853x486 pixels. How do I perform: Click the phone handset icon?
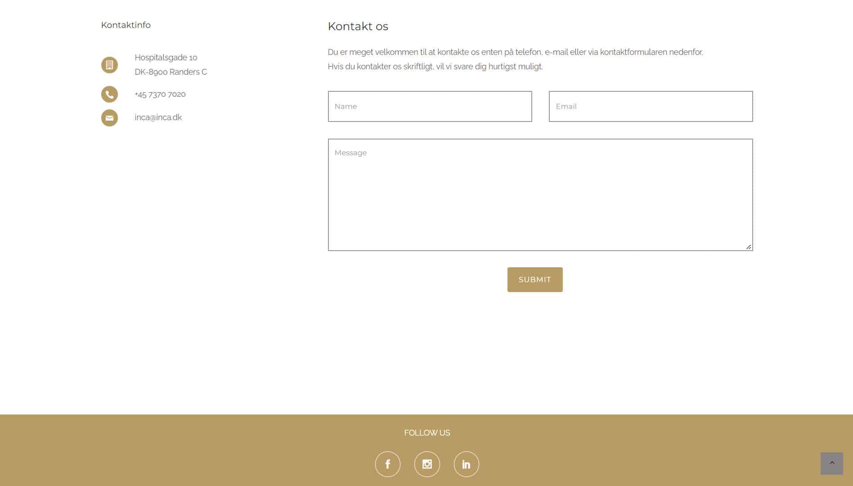(x=109, y=94)
